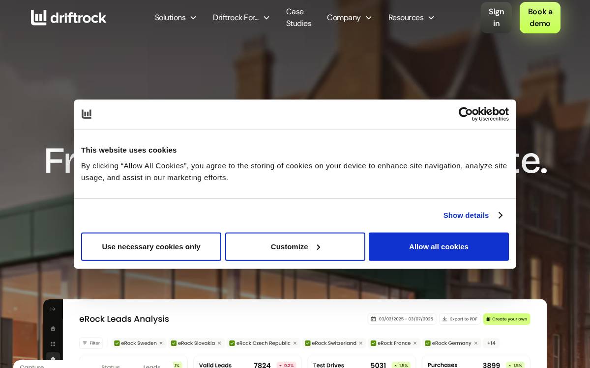590x368 pixels.
Task: Open the Customize cookie options
Action: [295, 247]
